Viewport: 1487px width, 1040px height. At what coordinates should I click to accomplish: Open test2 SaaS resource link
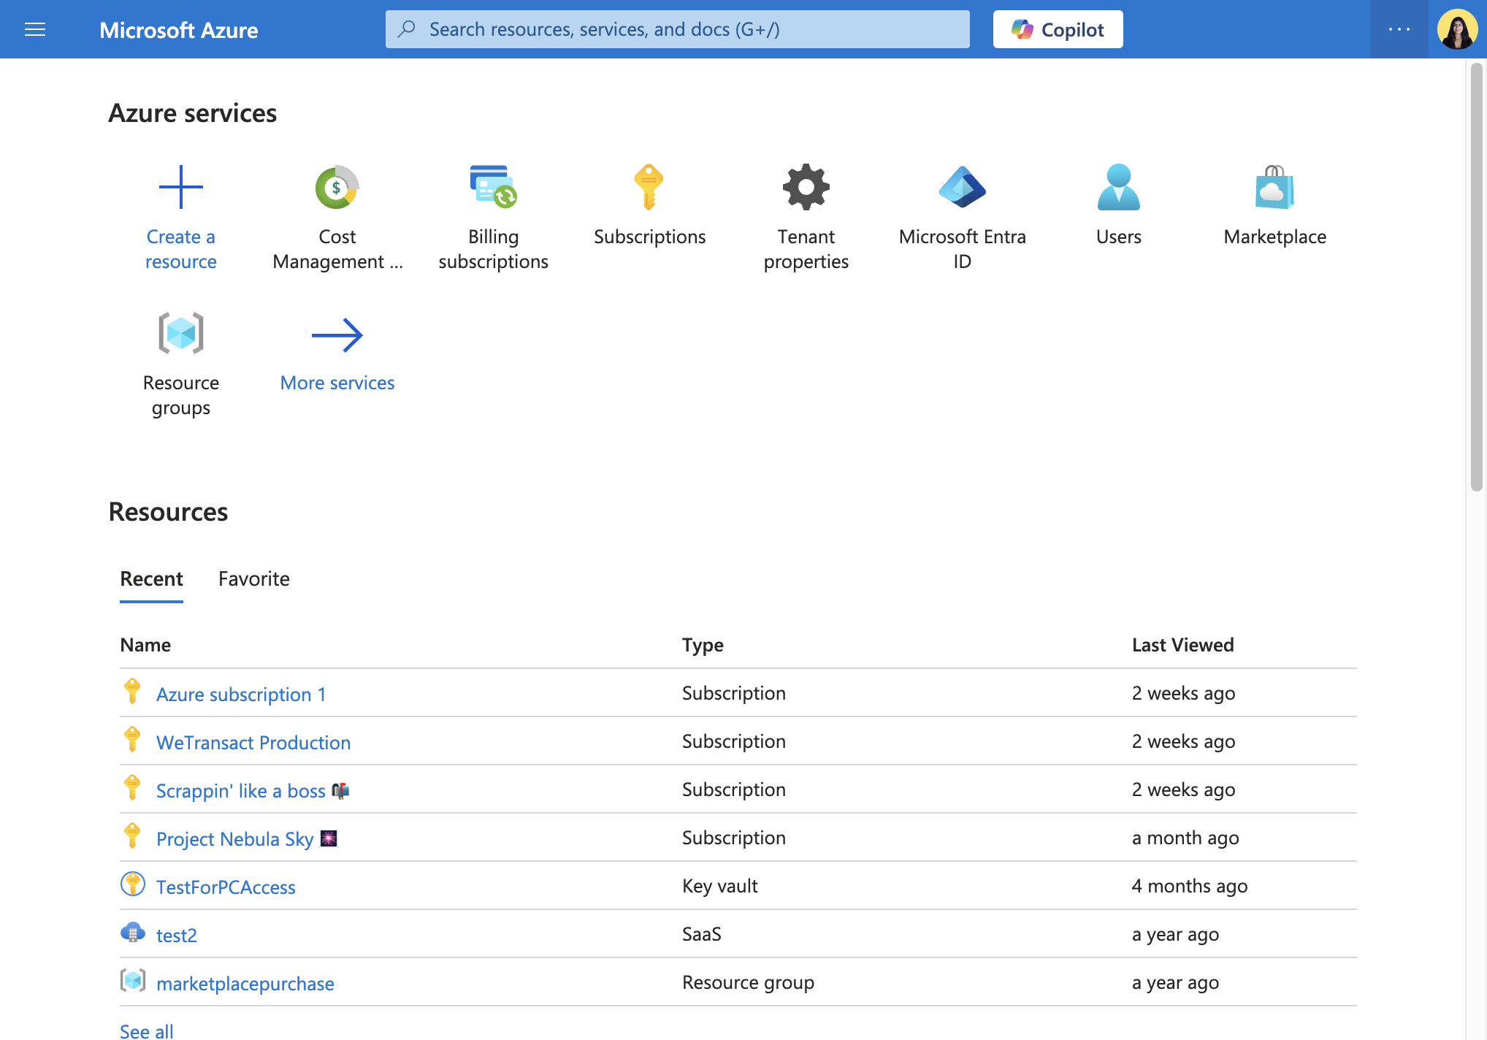pos(177,935)
